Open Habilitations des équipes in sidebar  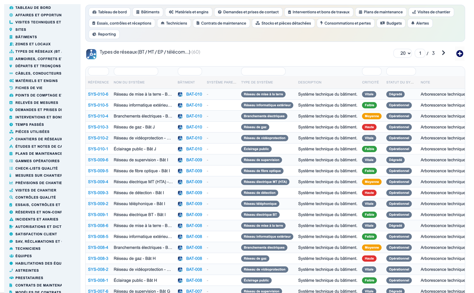[38, 263]
